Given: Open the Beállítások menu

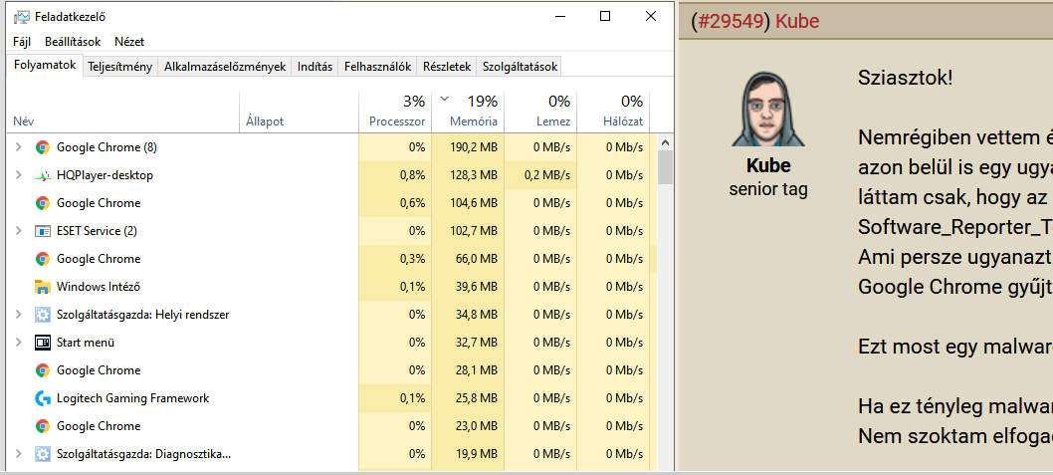Looking at the screenshot, I should pos(73,42).
